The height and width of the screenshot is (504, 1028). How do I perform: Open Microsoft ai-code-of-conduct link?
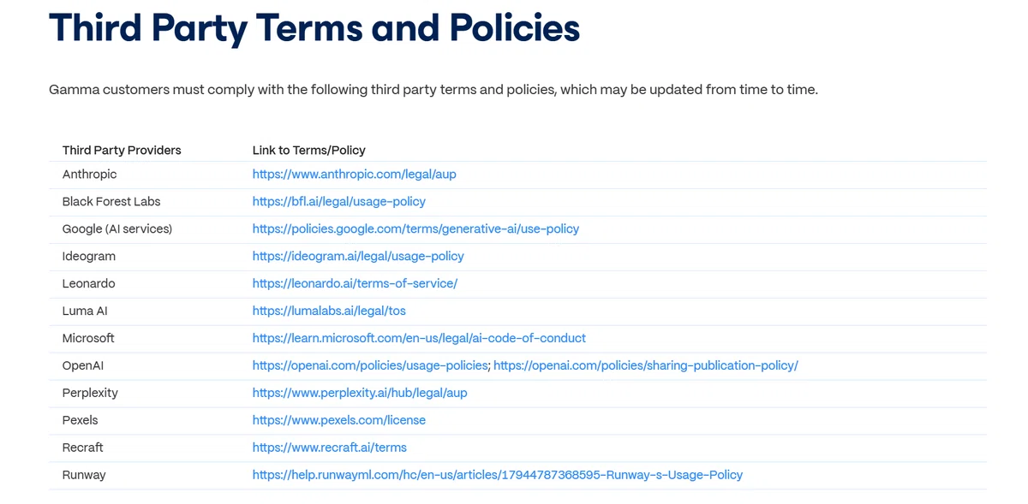419,338
